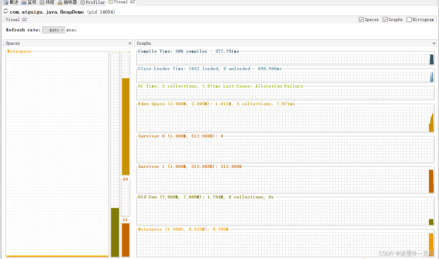
Task: Open the 线程 threads tab
Action: click(x=47, y=2)
